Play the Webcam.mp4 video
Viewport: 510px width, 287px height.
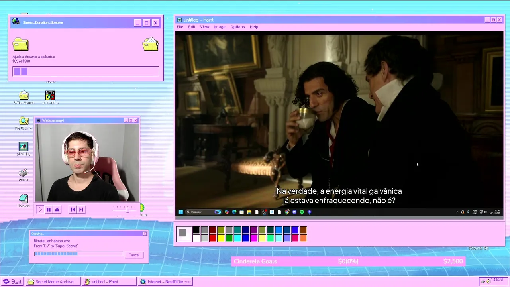40,209
